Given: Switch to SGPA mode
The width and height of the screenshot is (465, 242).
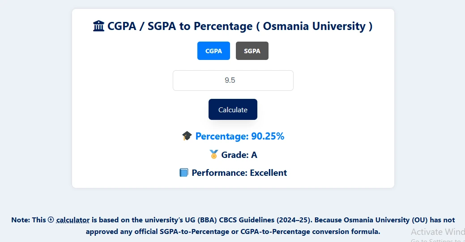Looking at the screenshot, I should [252, 51].
